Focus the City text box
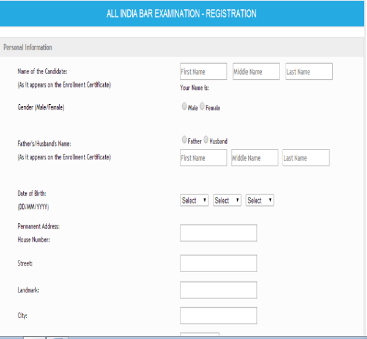367x339 pixels. click(218, 316)
